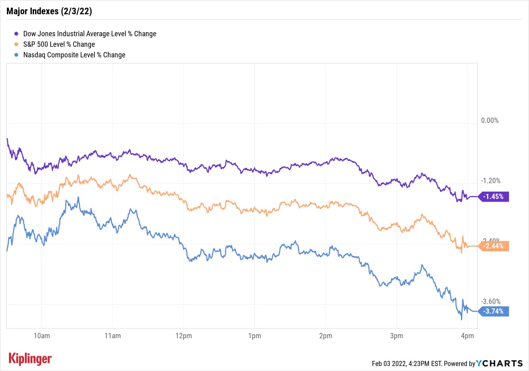Click the 4pm time axis label
The width and height of the screenshot is (529, 371).
click(467, 336)
